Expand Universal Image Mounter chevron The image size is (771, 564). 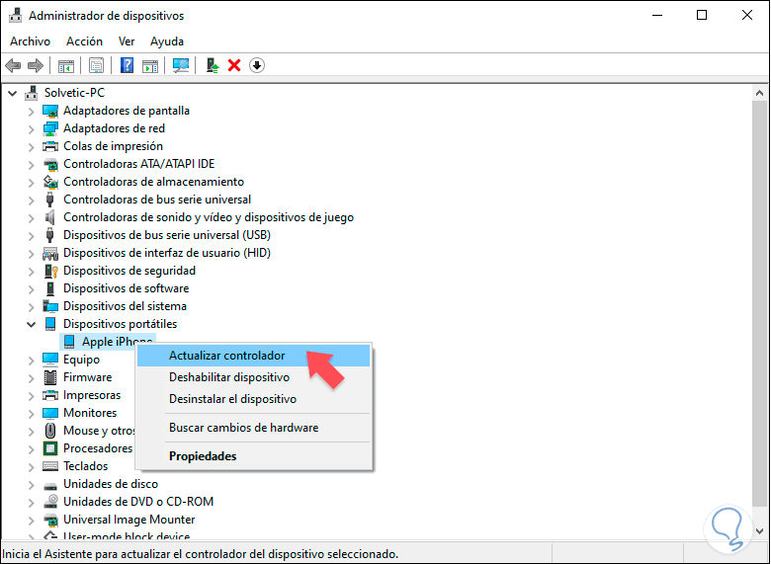pyautogui.click(x=32, y=520)
